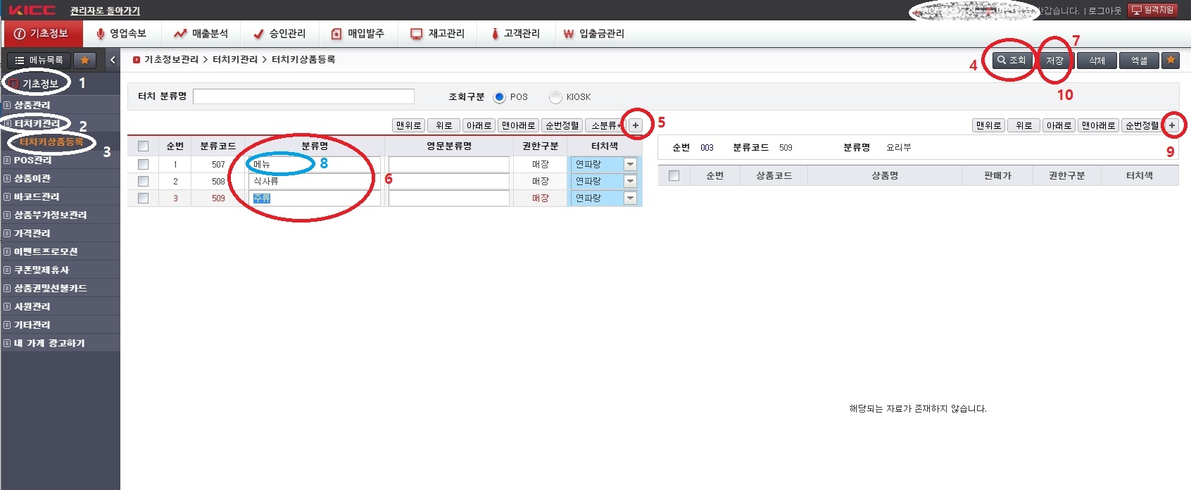Add a product with the right plus button
Screen dimensions: 1191x490
1172,125
